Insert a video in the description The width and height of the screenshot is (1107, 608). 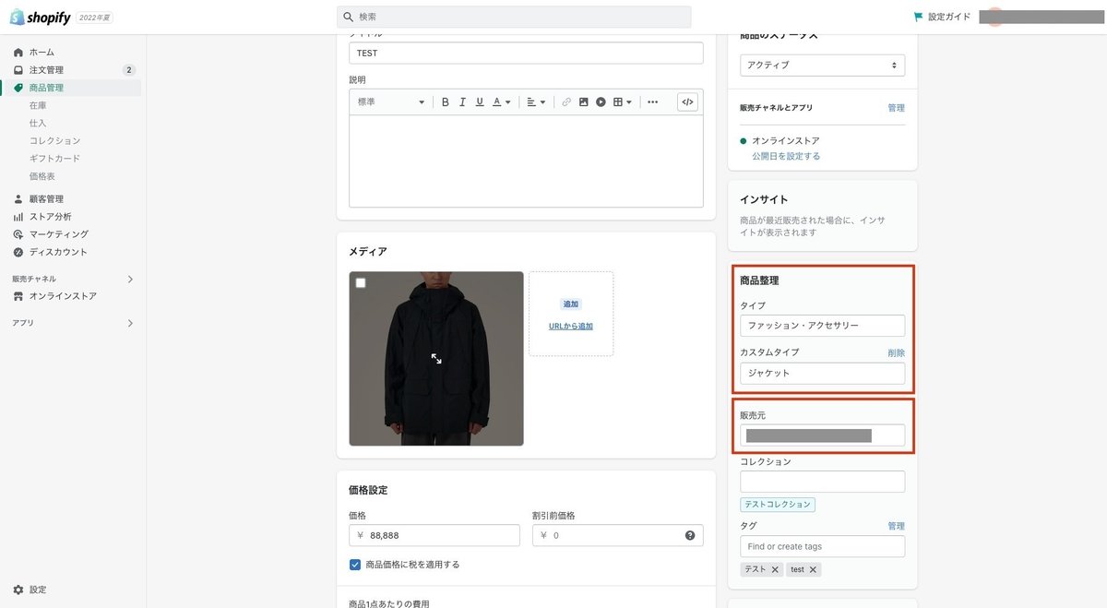click(601, 102)
